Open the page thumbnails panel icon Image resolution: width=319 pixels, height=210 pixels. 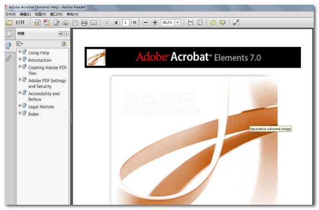[x=9, y=34]
